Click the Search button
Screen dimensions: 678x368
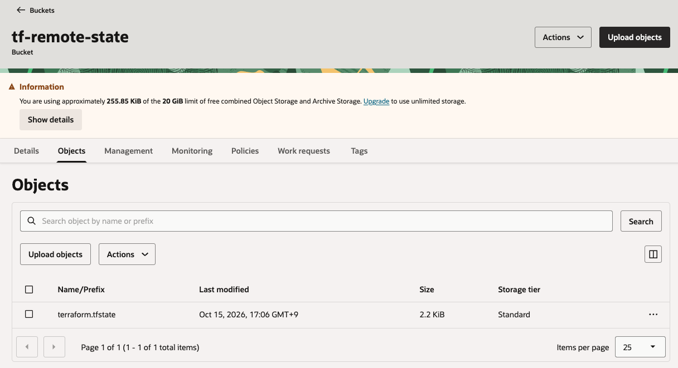pos(641,221)
